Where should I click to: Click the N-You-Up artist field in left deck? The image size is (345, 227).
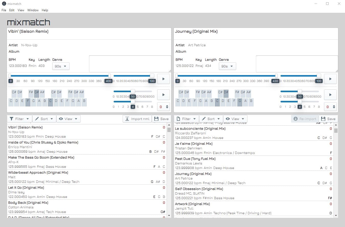[x=29, y=45]
